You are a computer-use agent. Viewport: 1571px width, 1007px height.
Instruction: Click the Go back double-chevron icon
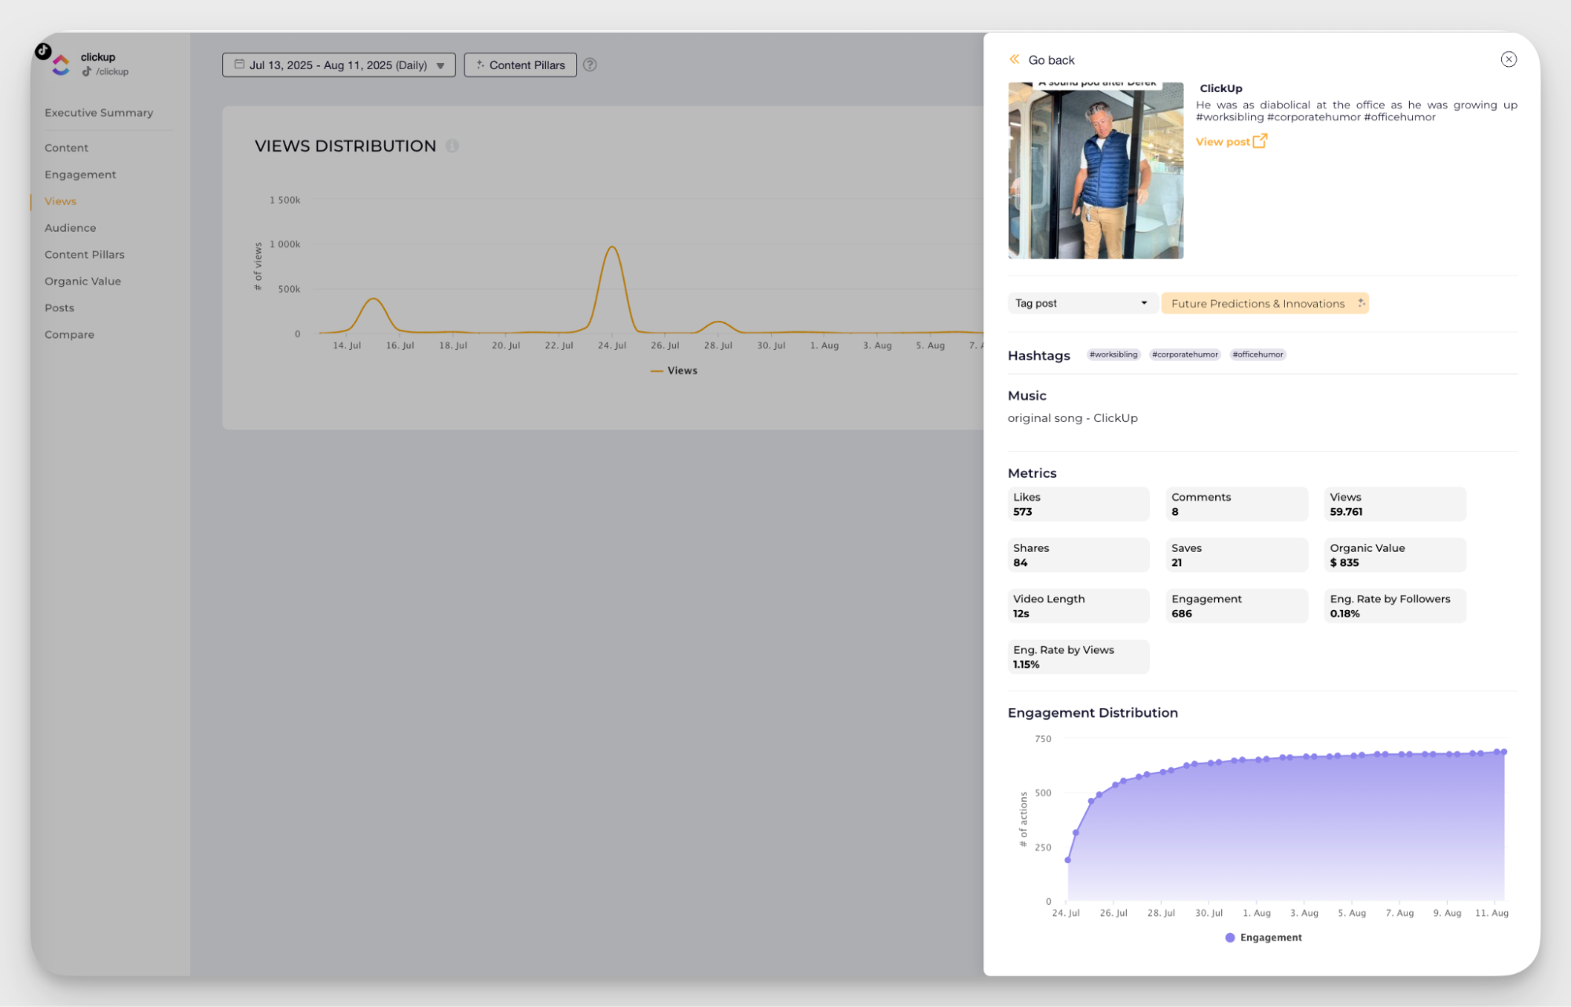point(1014,60)
